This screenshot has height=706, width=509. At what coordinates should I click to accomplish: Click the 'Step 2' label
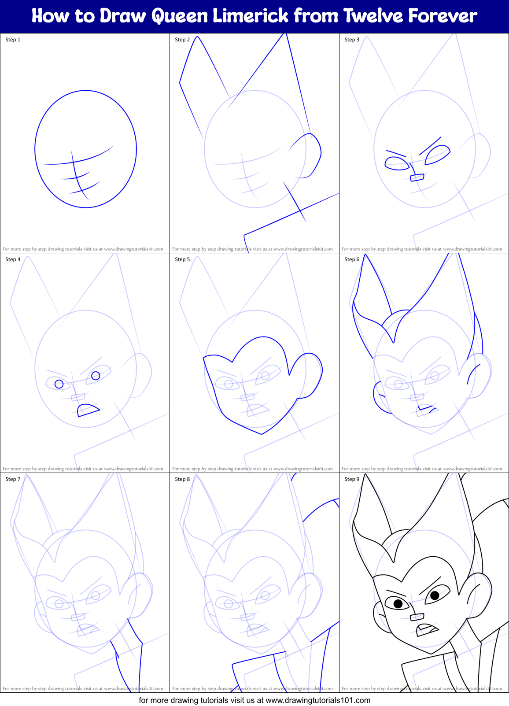click(182, 40)
